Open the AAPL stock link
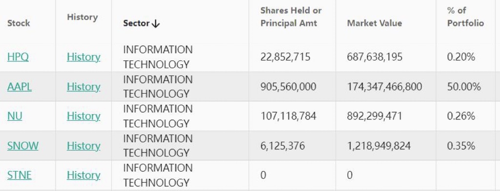 [x=20, y=87]
